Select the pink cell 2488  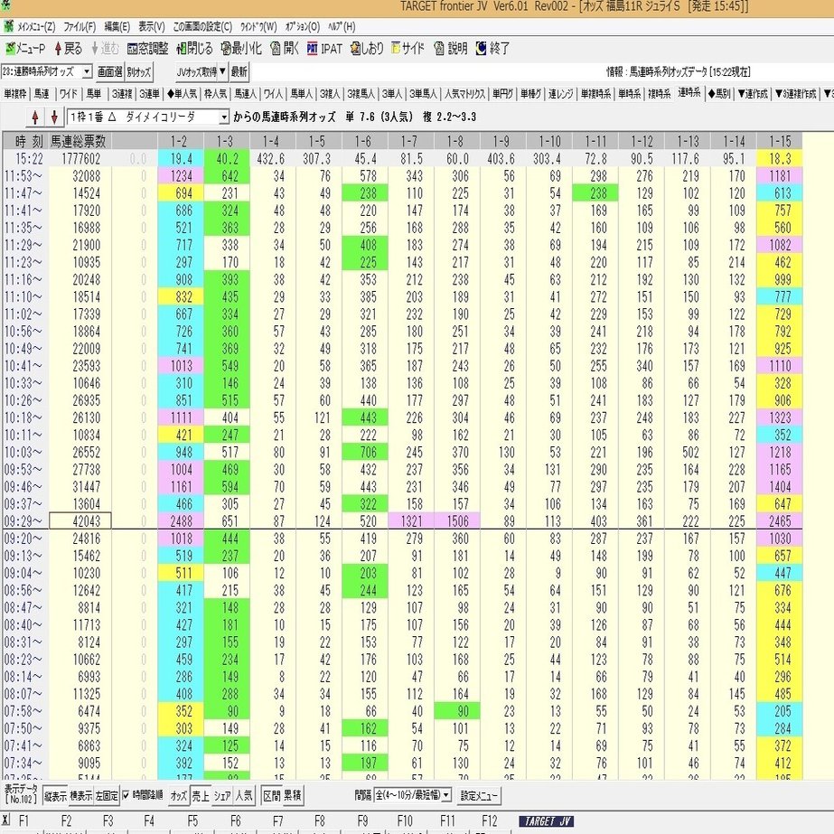click(181, 520)
